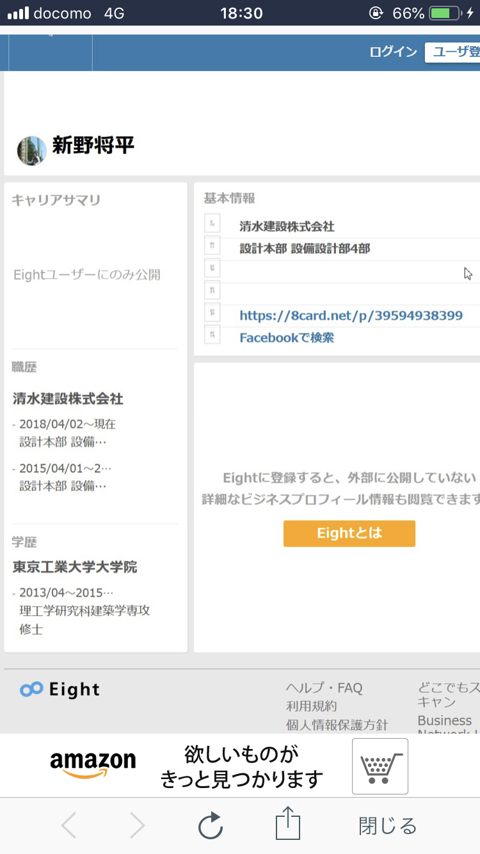Viewport: 480px width, 854px height.
Task: Open 個人情報保護方針 footer link
Action: (x=337, y=725)
